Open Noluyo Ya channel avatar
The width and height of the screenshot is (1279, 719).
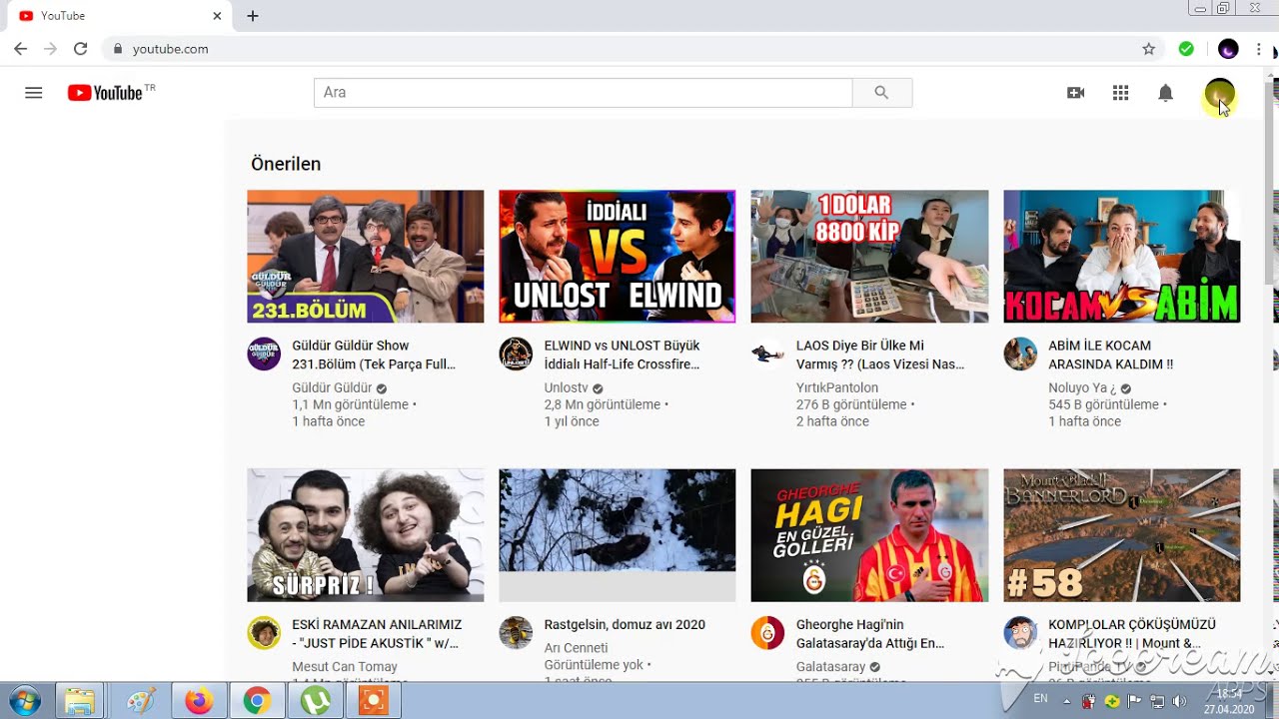pos(1020,354)
